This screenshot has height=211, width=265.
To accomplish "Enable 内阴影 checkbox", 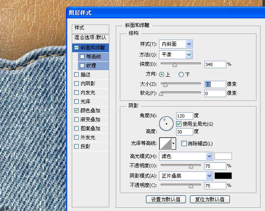I will tap(76, 83).
